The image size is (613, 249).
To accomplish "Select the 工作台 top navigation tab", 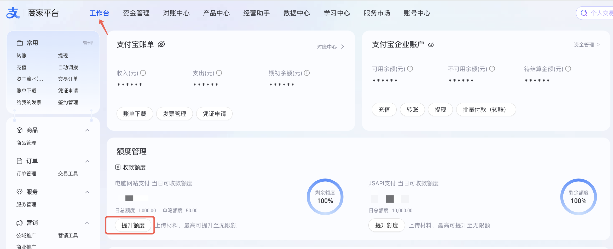I will click(x=99, y=13).
